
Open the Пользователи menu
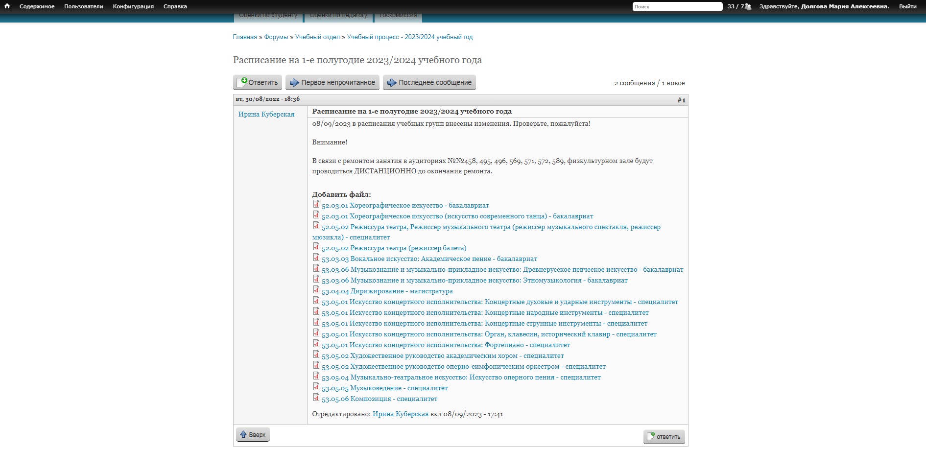tap(84, 6)
